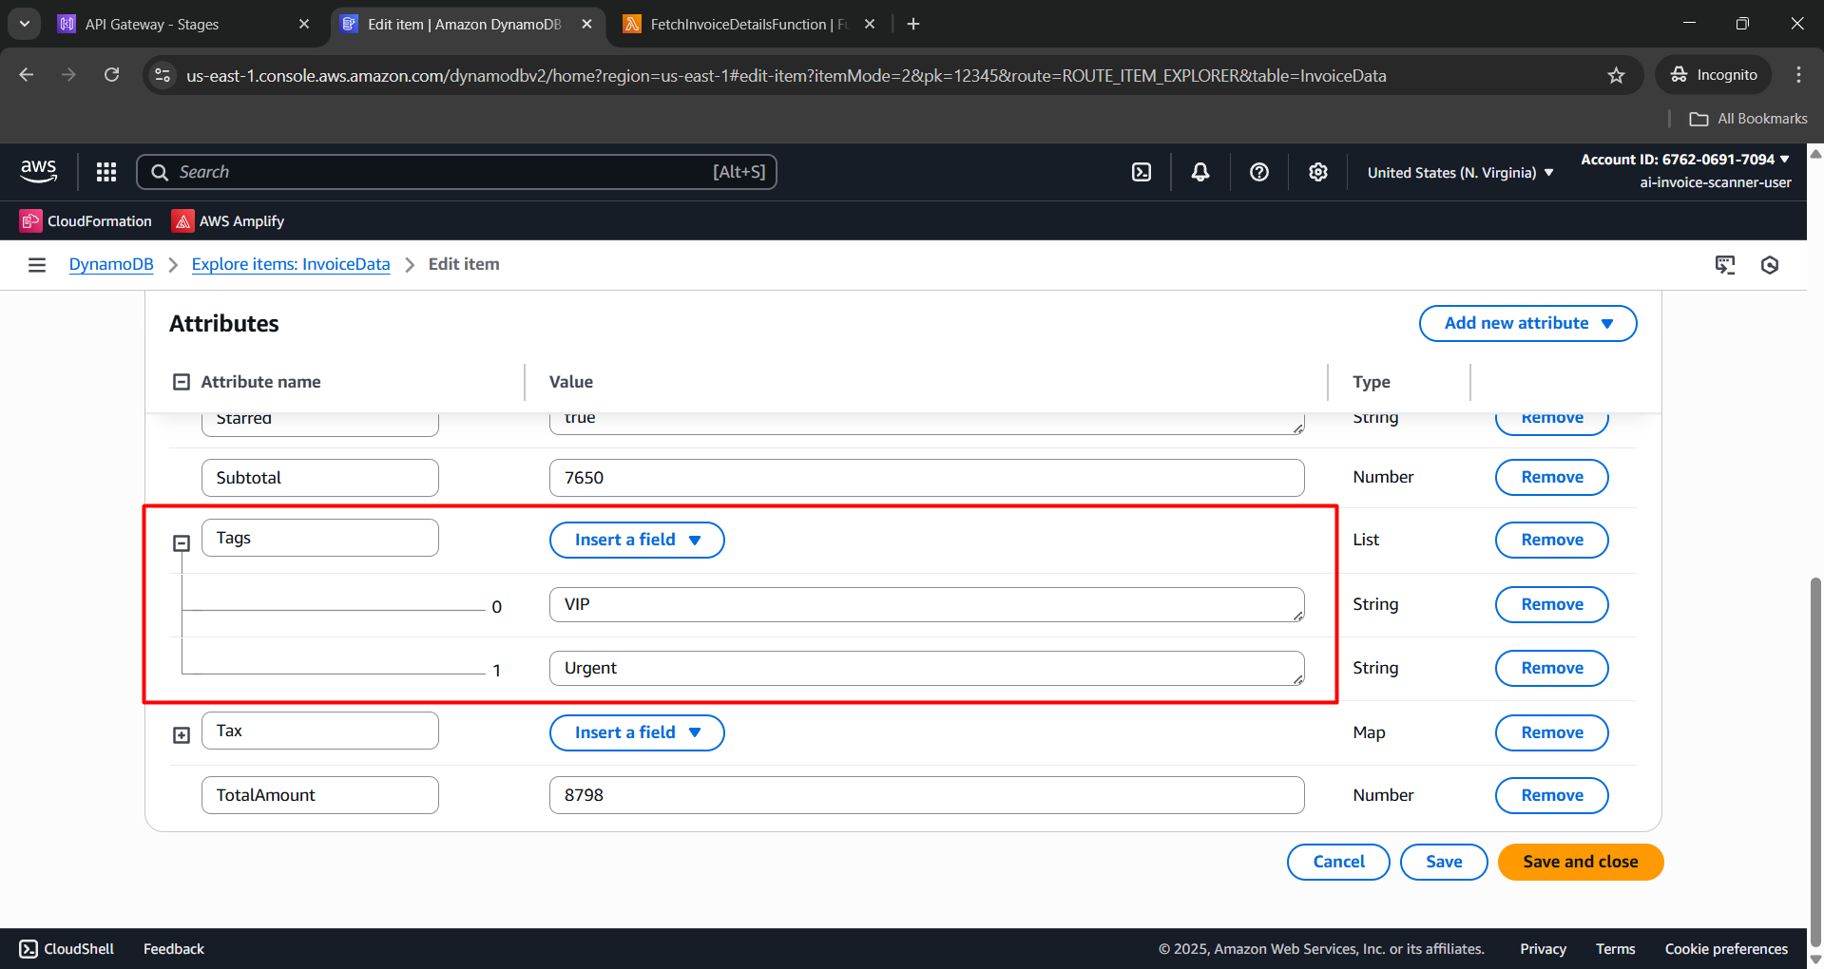
Task: Expand the Tax map attribute
Action: [x=181, y=734]
